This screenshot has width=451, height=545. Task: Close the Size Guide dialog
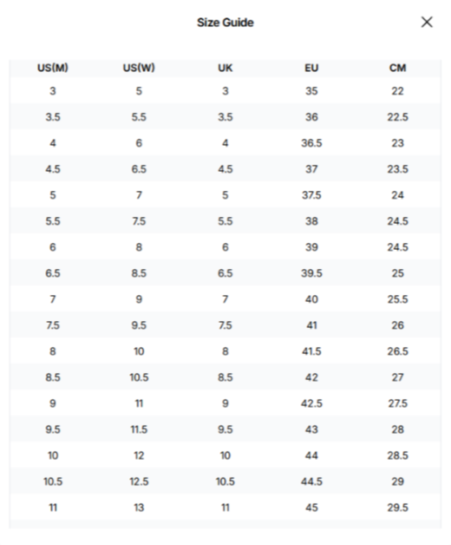coord(427,23)
